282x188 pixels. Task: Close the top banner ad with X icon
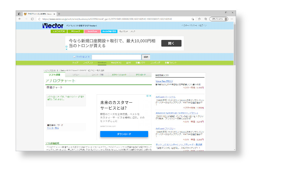tap(67, 49)
